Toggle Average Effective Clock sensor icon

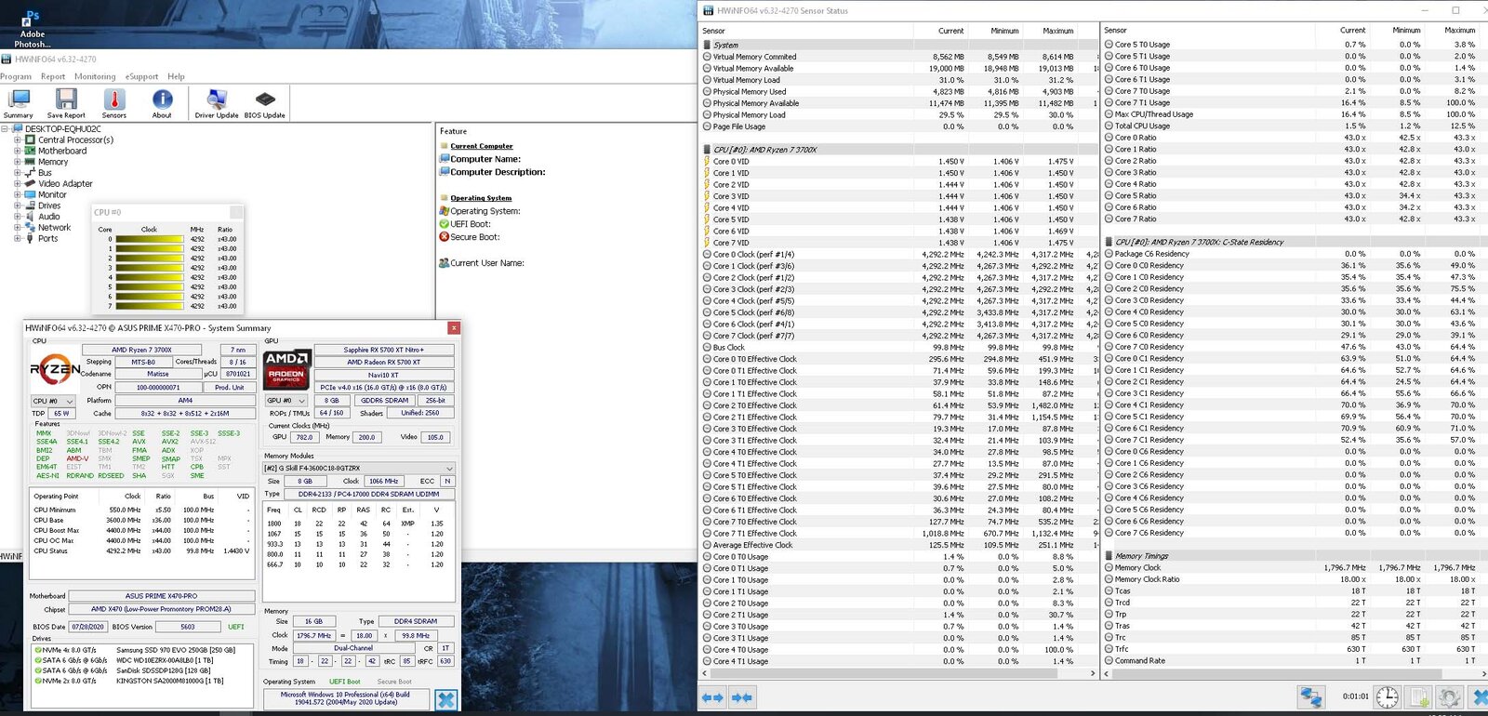click(708, 545)
